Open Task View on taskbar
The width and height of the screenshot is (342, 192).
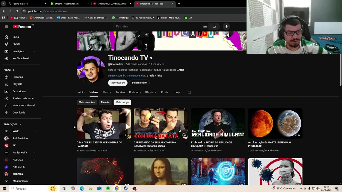(x=64, y=189)
